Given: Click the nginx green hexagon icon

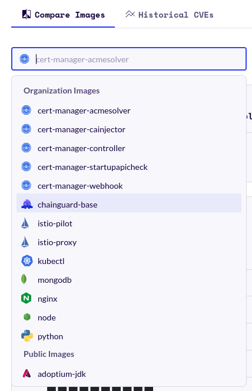Looking at the screenshot, I should [x=26, y=298].
